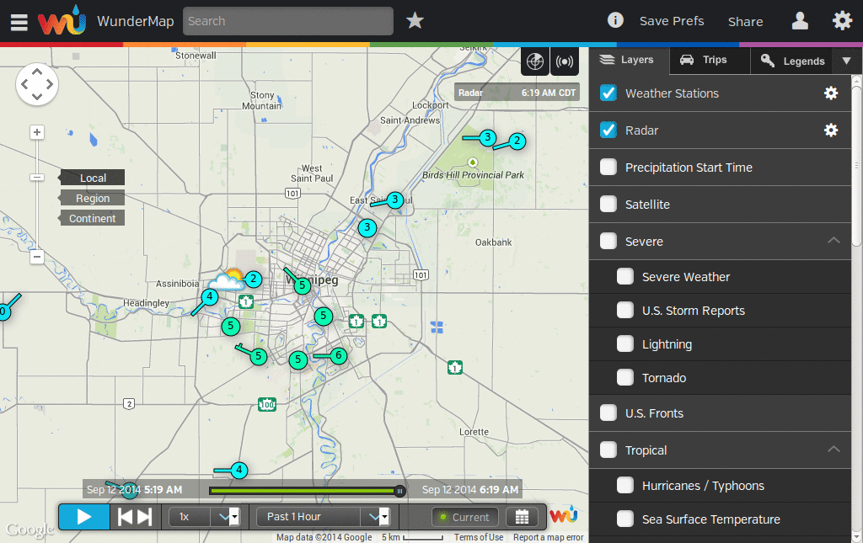Viewport: 863px width, 543px height.
Task: Open the hamburger main menu
Action: [19, 21]
